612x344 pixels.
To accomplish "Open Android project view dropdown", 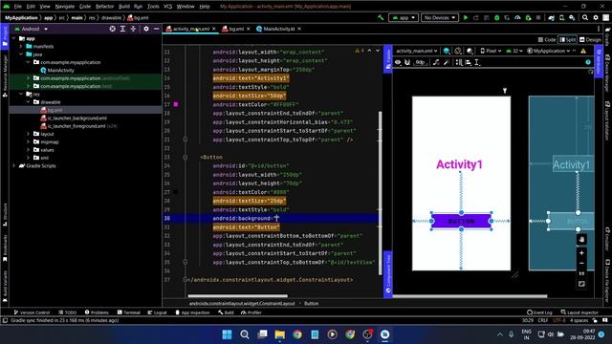I will coord(32,29).
